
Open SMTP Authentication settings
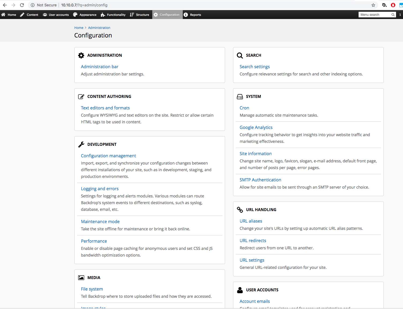(x=260, y=180)
